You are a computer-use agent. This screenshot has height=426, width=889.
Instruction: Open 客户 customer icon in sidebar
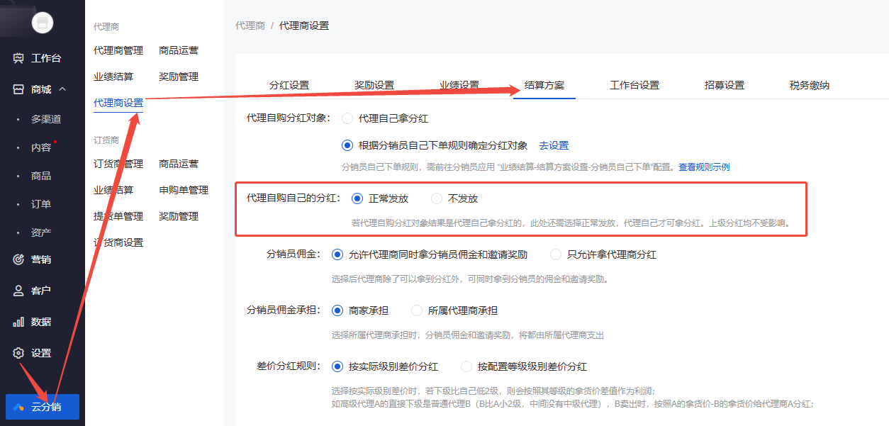click(18, 291)
